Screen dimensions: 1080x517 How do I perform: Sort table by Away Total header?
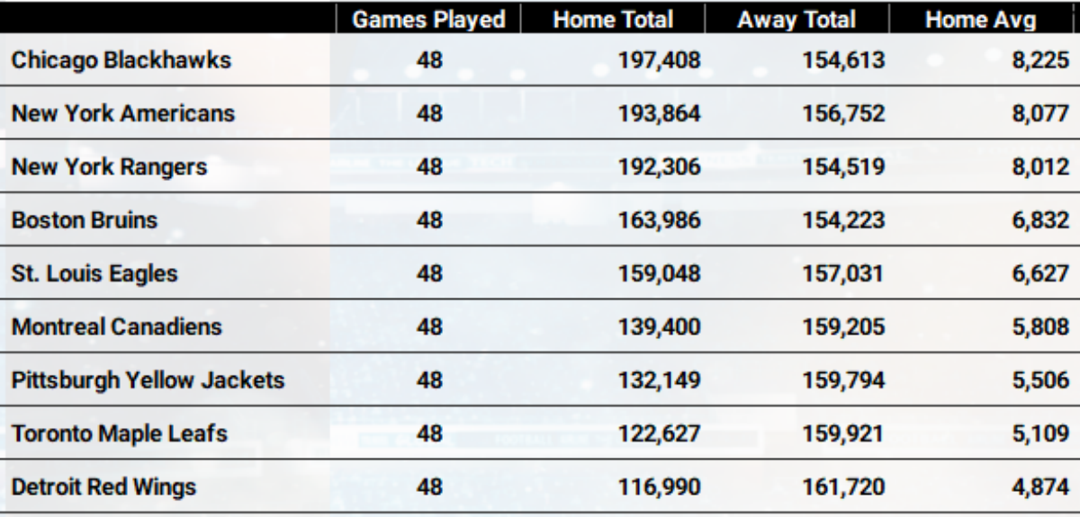796,21
